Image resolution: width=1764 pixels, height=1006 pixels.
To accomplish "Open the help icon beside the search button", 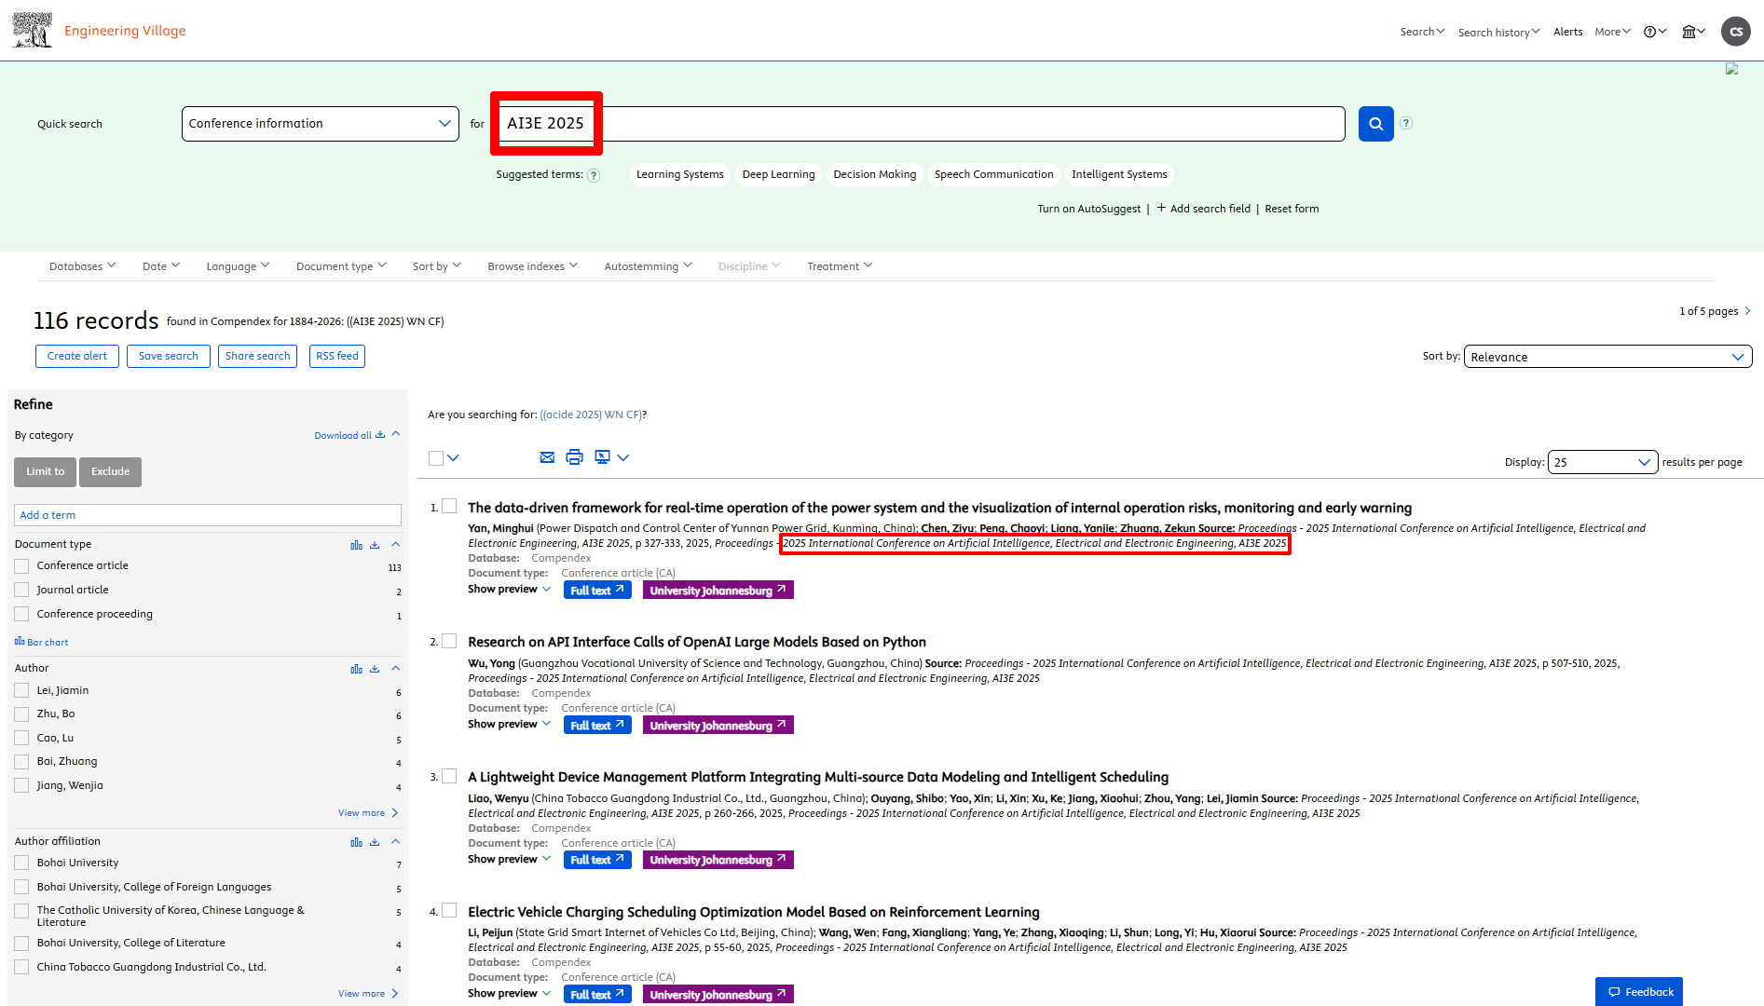I will (1406, 123).
